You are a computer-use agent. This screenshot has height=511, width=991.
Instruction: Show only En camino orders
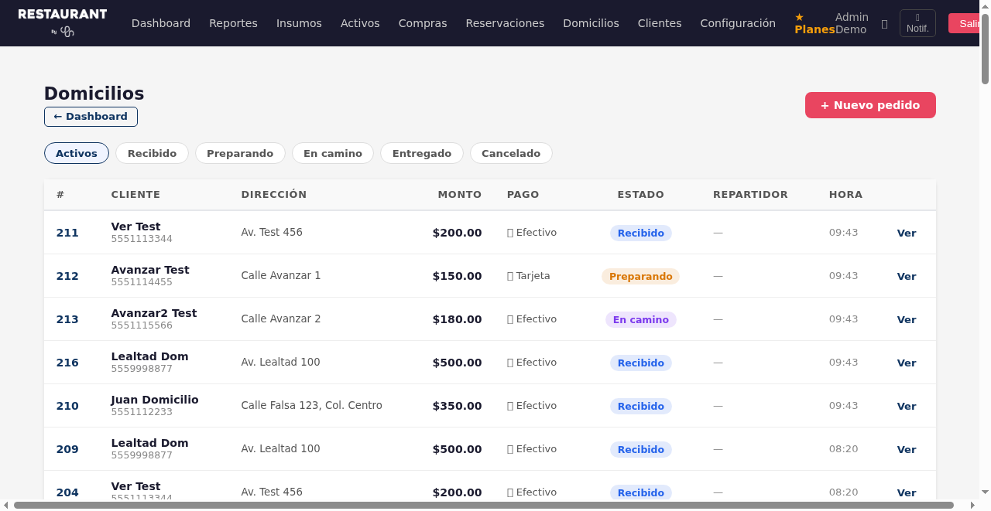coord(332,153)
